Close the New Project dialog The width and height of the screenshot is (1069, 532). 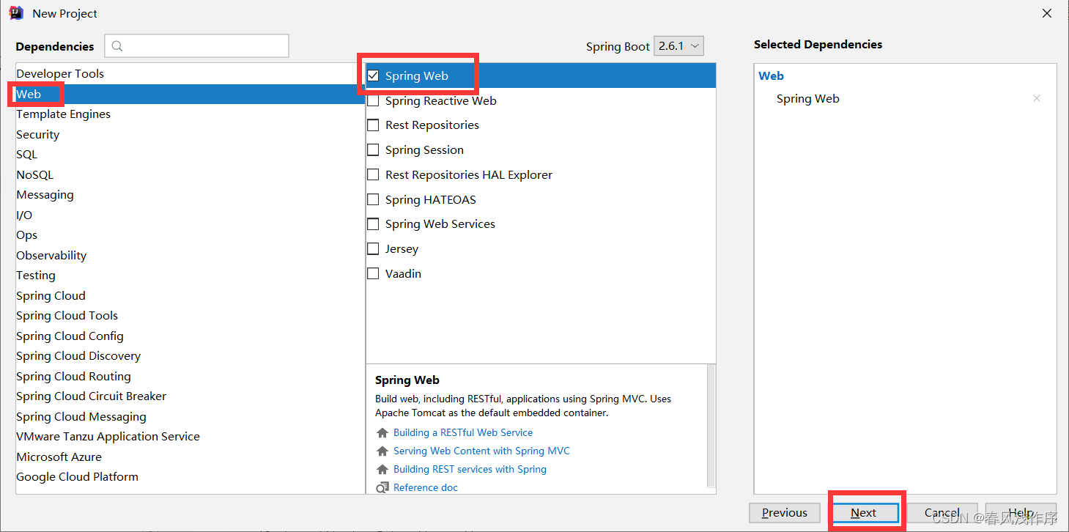(1047, 13)
